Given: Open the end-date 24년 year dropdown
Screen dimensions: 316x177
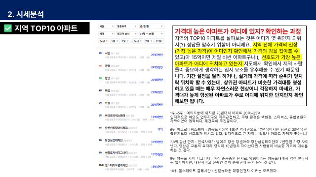Looking at the screenshot, I should 138,41.
